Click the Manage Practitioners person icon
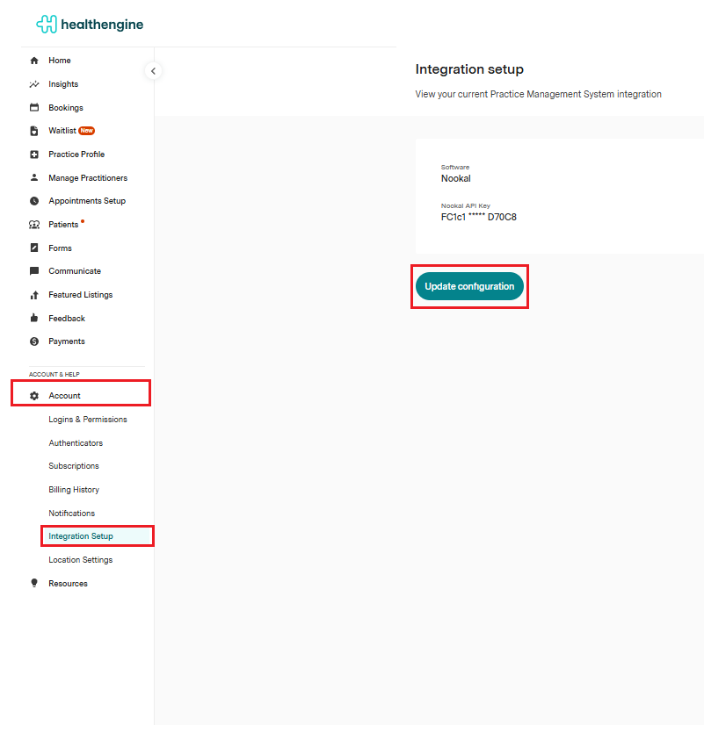 coord(34,178)
